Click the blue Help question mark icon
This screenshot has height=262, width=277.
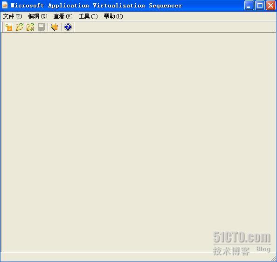(x=68, y=27)
